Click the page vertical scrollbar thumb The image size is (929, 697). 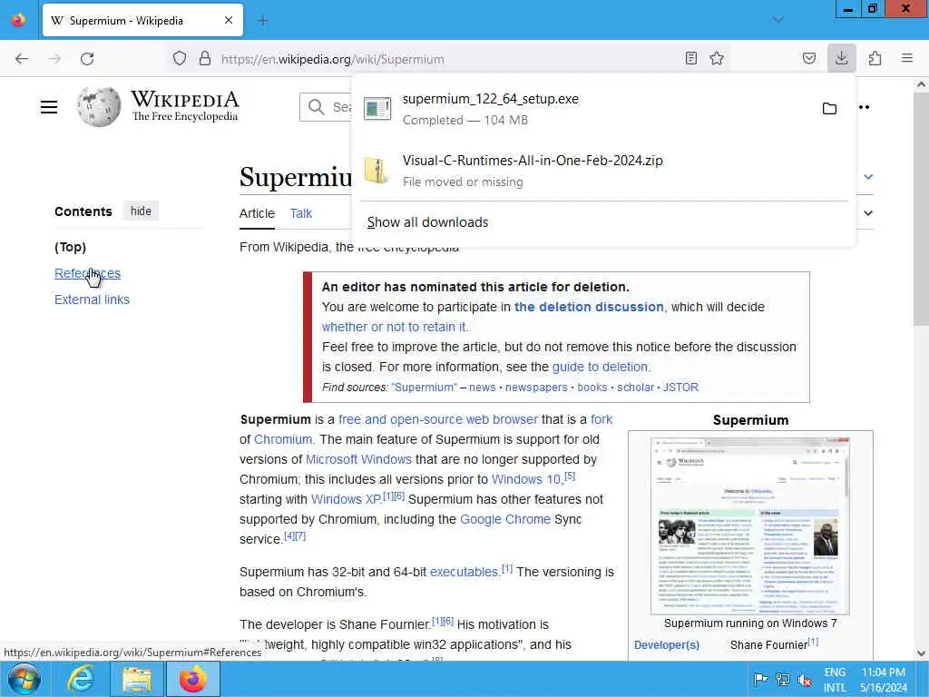921,209
